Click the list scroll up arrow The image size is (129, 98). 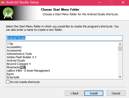(120, 44)
